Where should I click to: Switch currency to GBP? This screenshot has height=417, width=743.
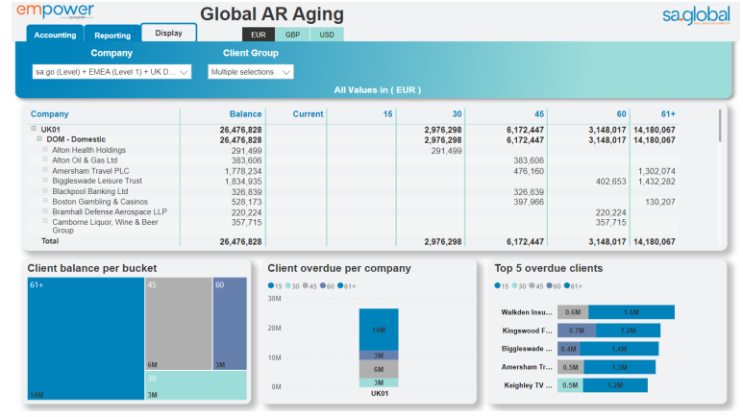[x=292, y=35]
